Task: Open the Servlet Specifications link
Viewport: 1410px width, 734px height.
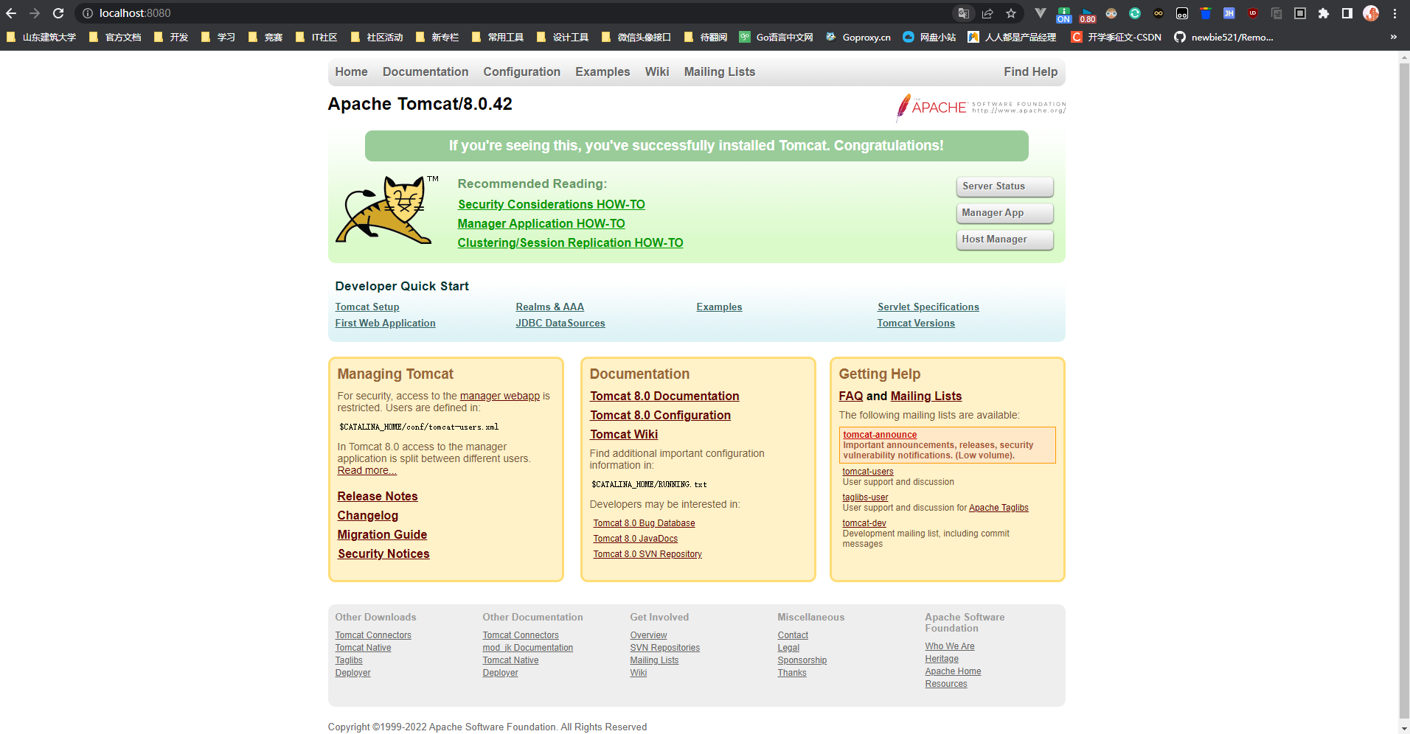Action: coord(928,307)
